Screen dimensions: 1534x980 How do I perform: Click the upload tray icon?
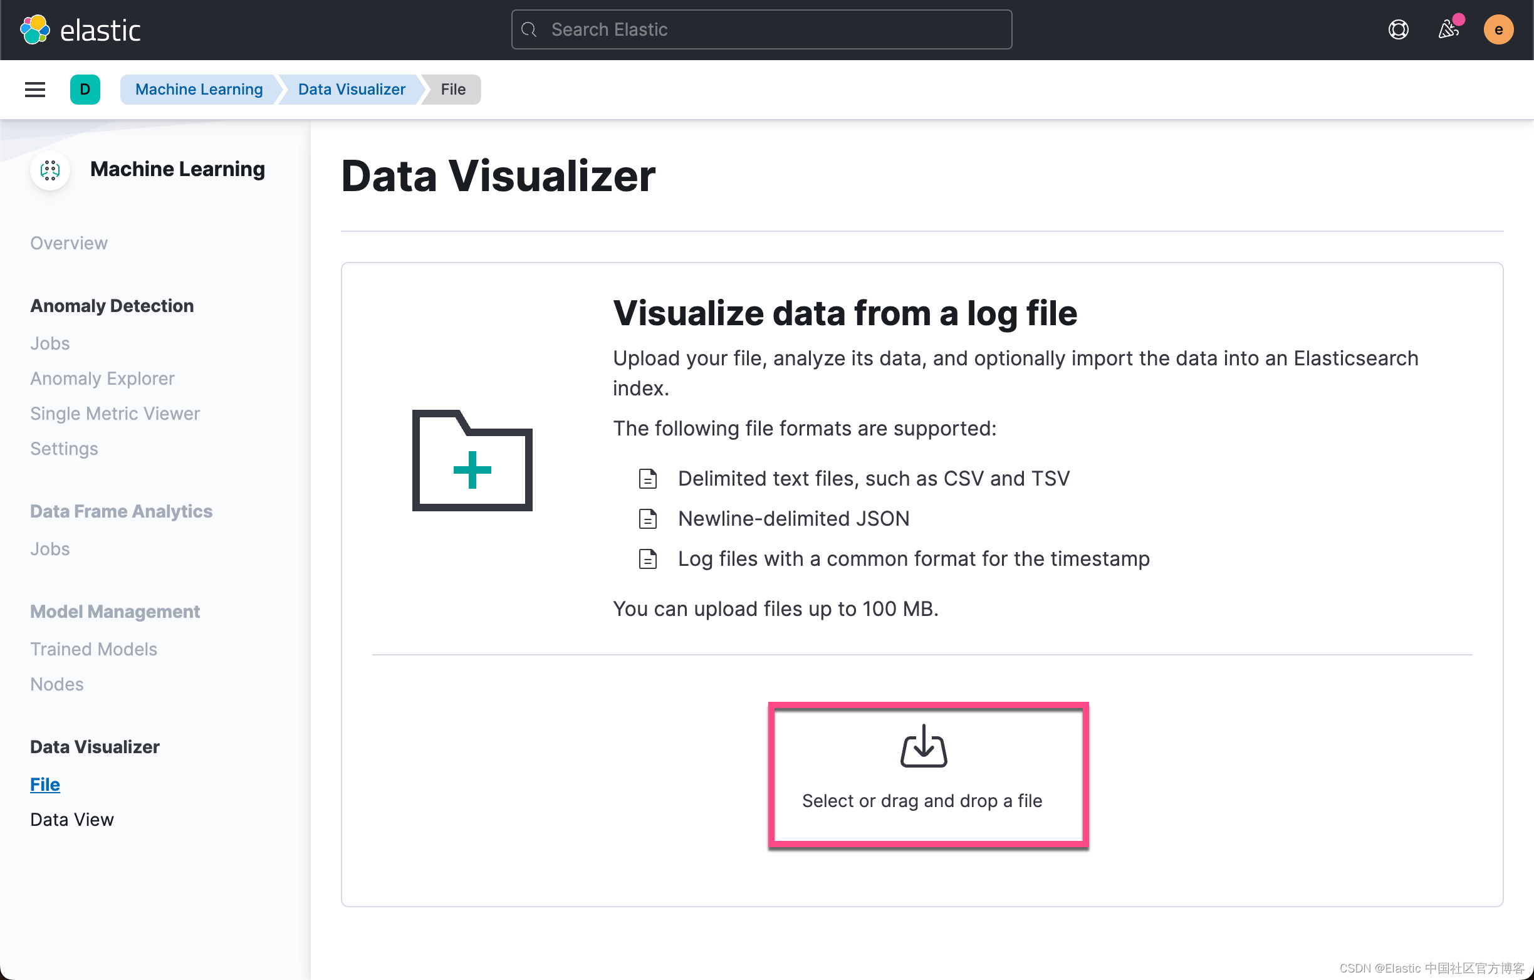[923, 746]
